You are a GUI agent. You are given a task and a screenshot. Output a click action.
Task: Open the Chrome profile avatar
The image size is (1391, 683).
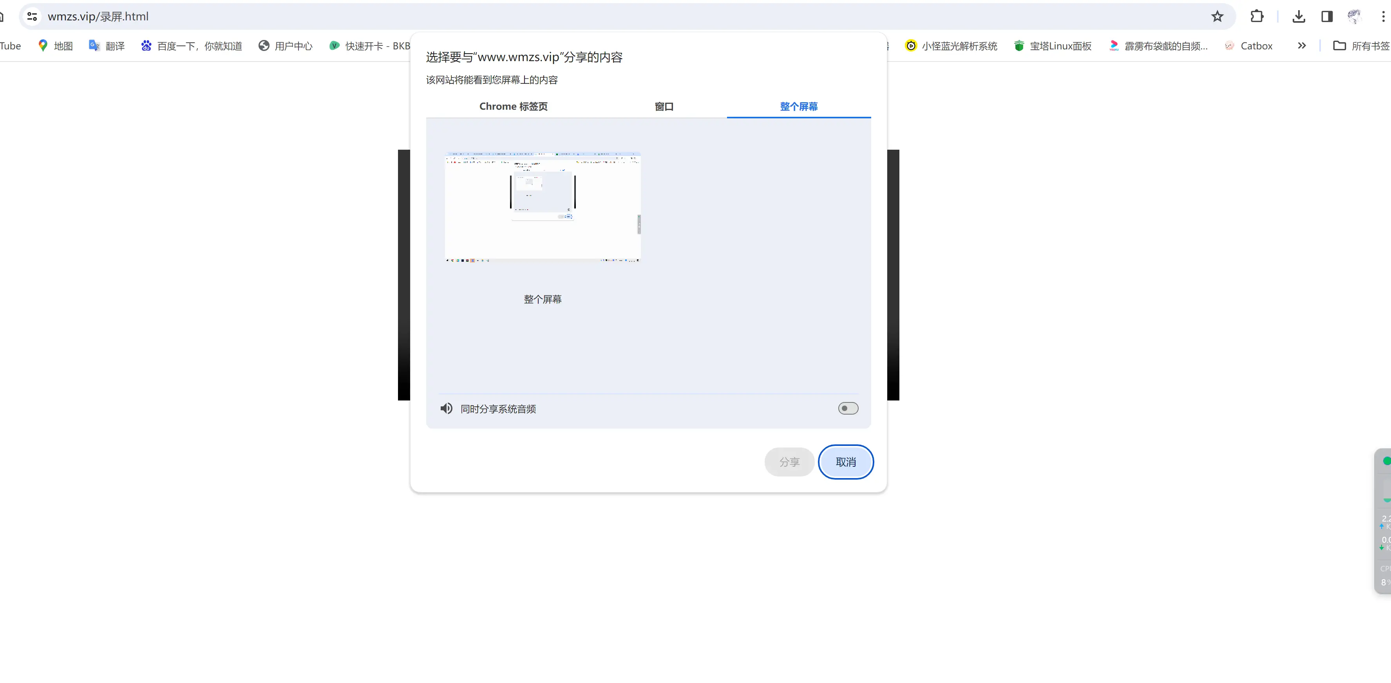pyautogui.click(x=1354, y=17)
